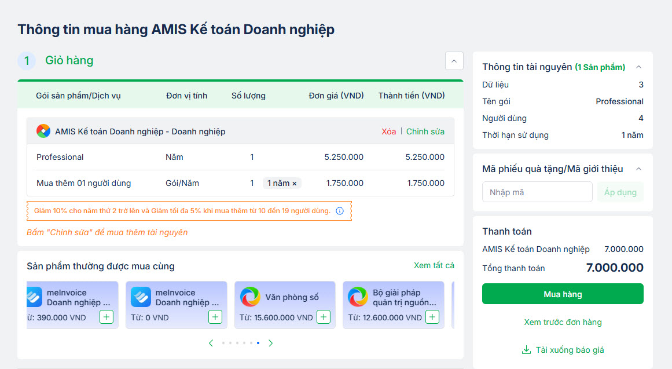This screenshot has height=369, width=672.
Task: Add Văn phòng số using its plus icon
Action: point(324,317)
